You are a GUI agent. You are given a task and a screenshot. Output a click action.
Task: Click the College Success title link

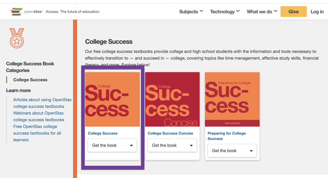click(102, 133)
